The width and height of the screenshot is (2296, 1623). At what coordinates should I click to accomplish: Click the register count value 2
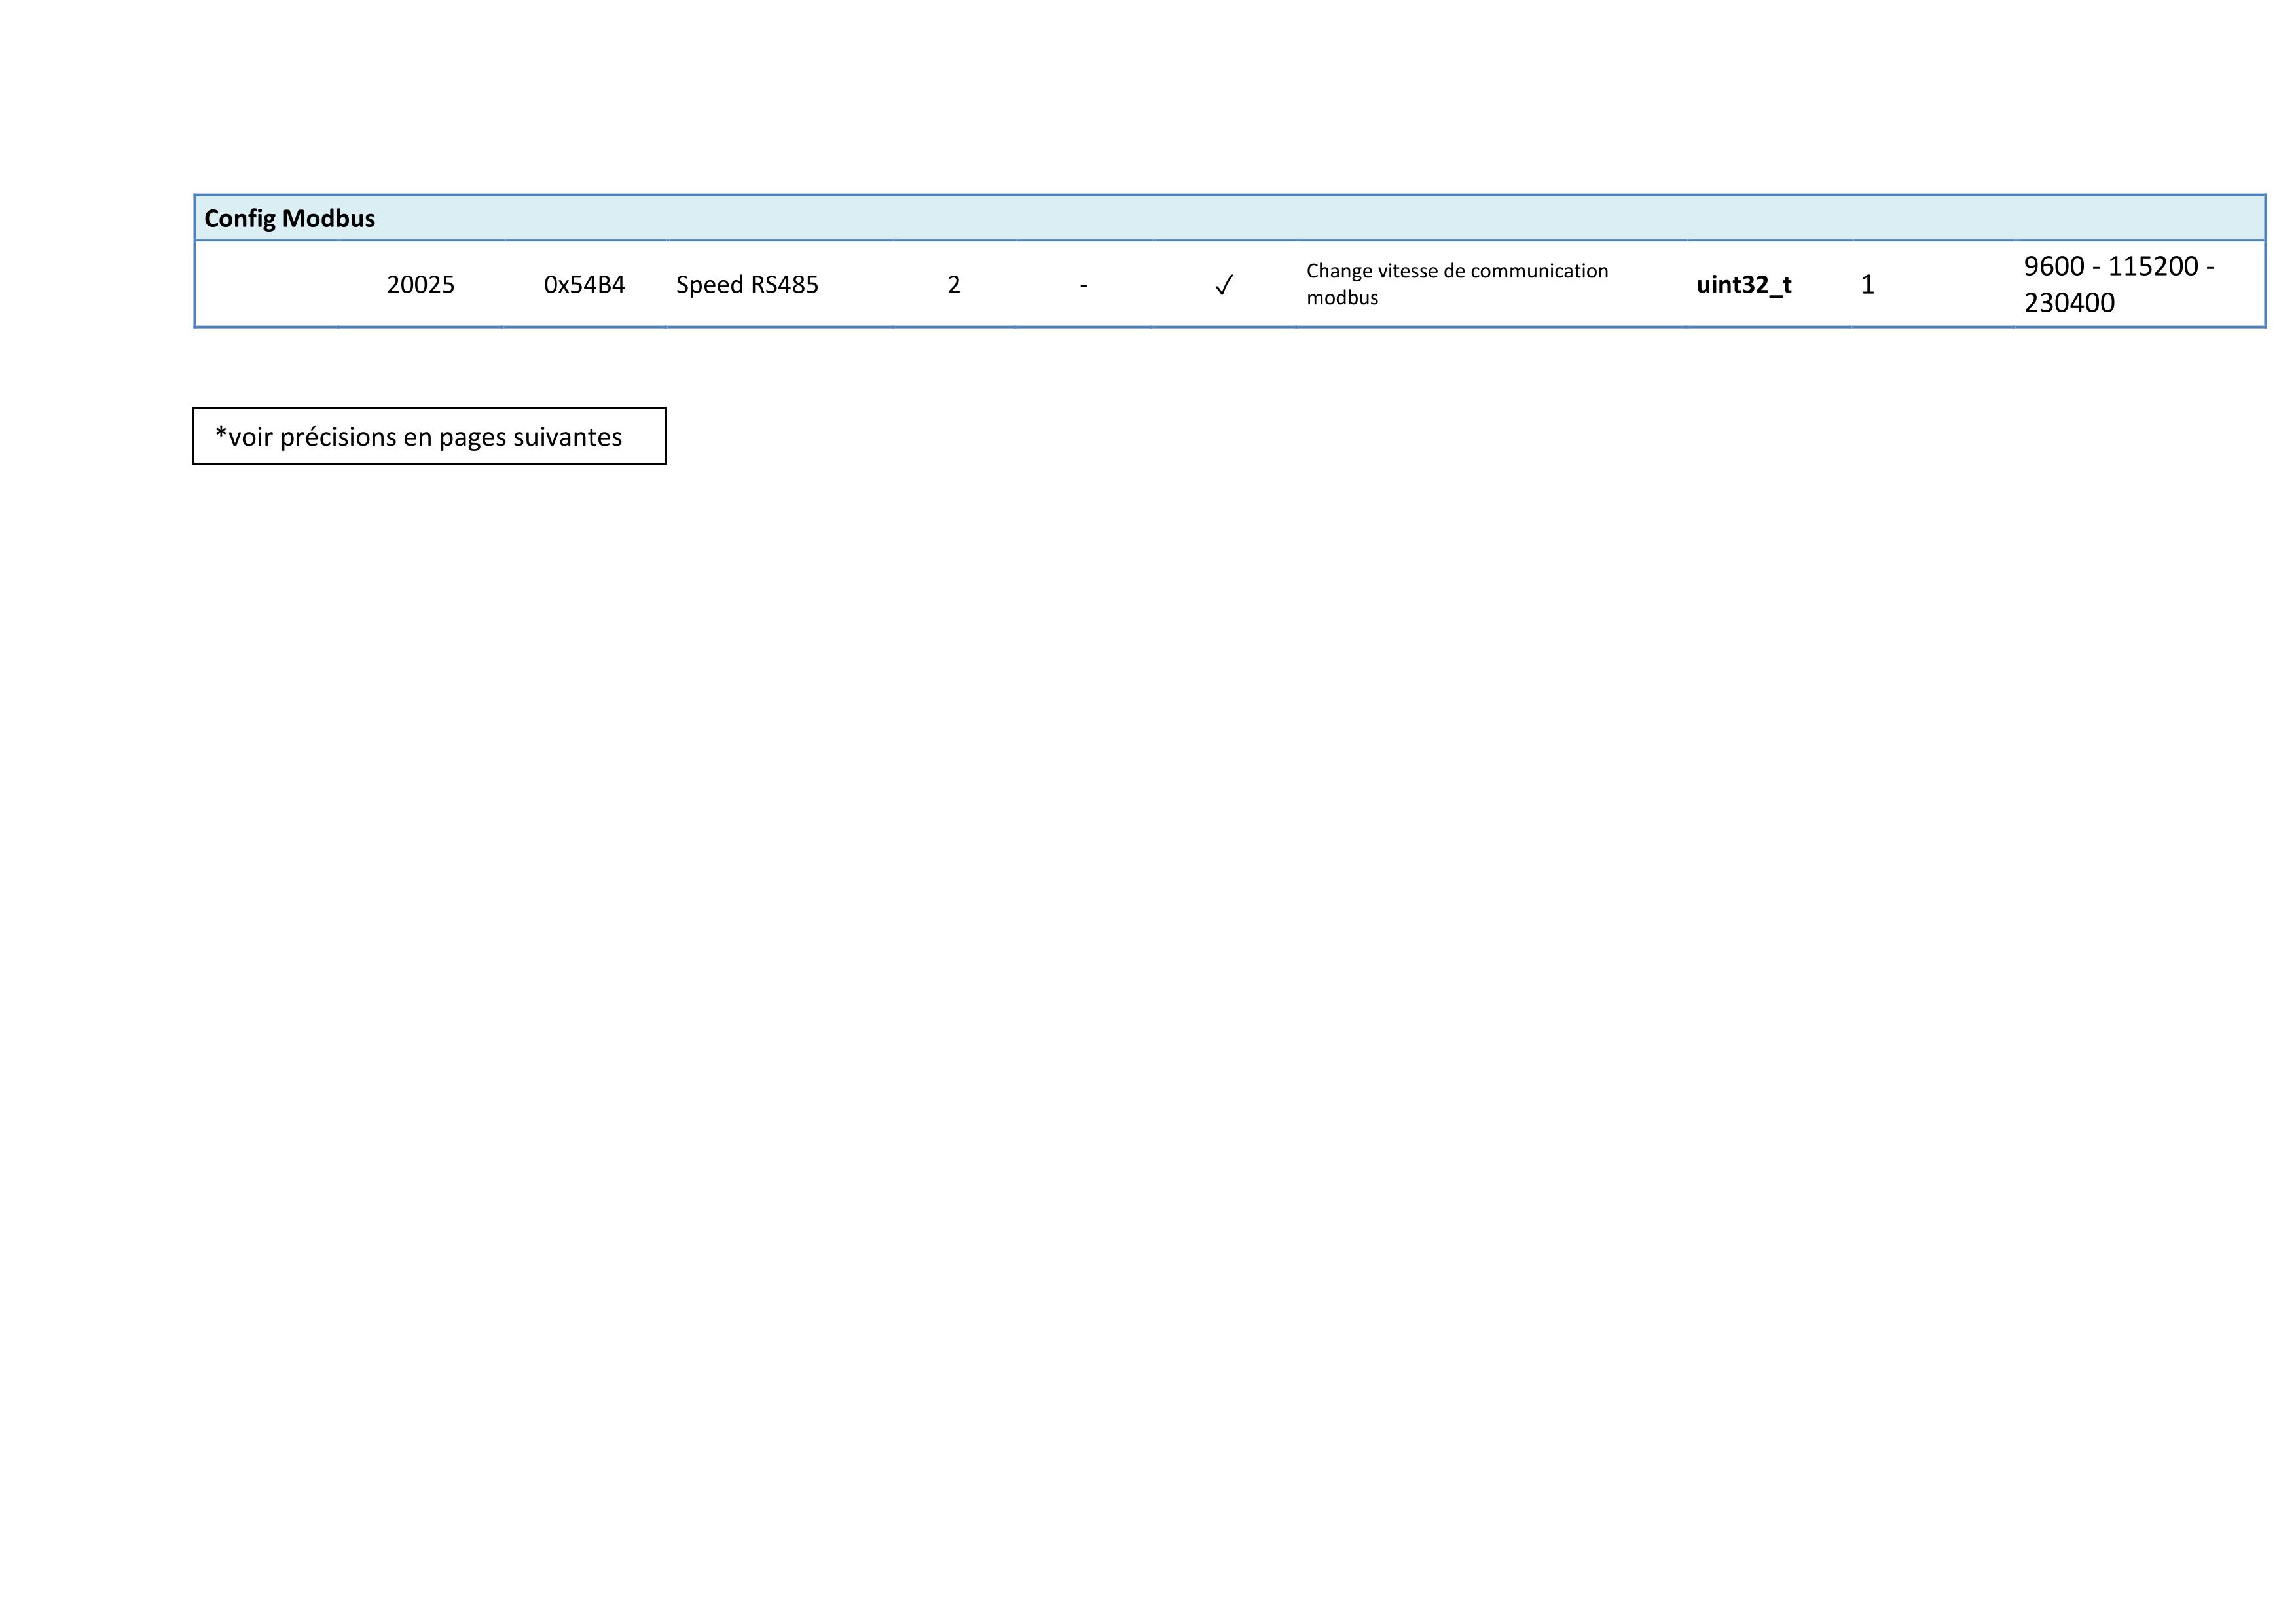954,285
